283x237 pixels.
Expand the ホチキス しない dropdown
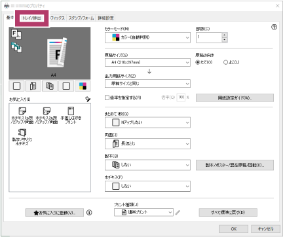click(147, 186)
